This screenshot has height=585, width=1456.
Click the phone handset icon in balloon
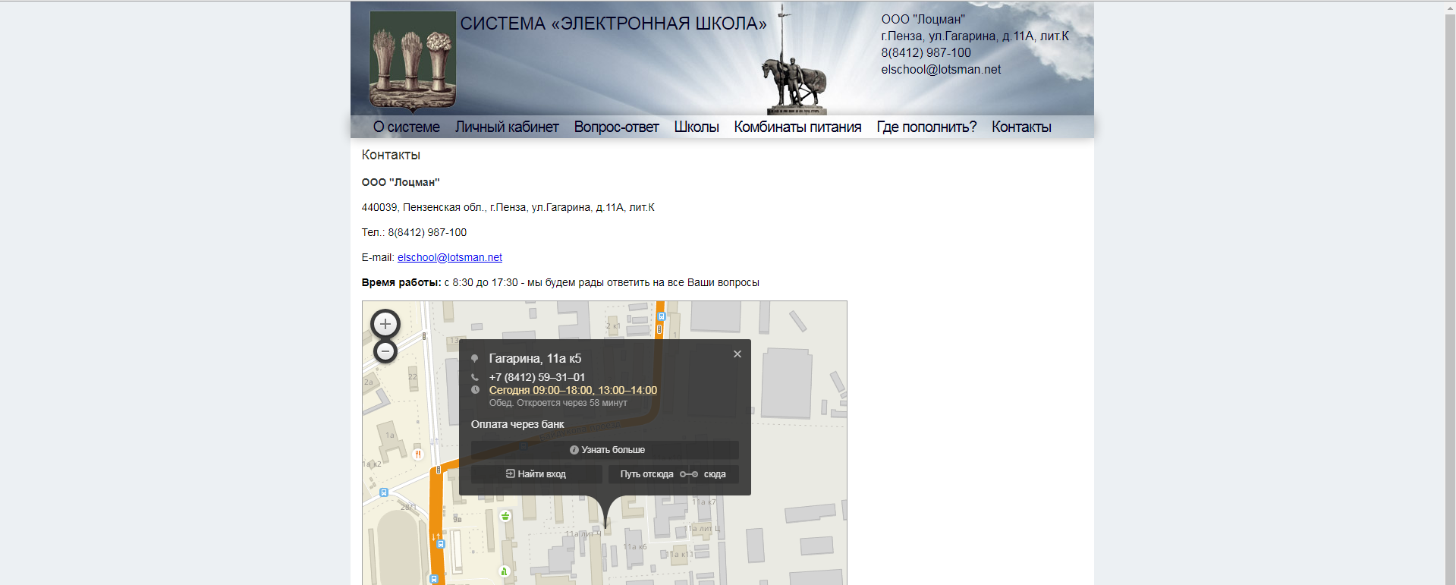(475, 377)
